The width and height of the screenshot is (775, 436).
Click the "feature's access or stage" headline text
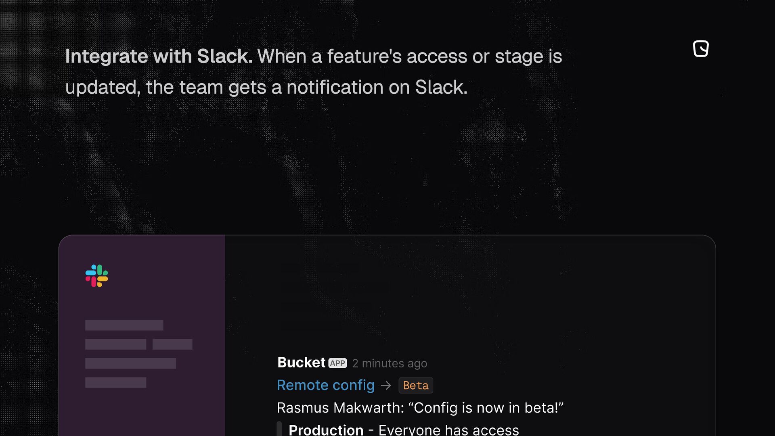tap(408, 56)
